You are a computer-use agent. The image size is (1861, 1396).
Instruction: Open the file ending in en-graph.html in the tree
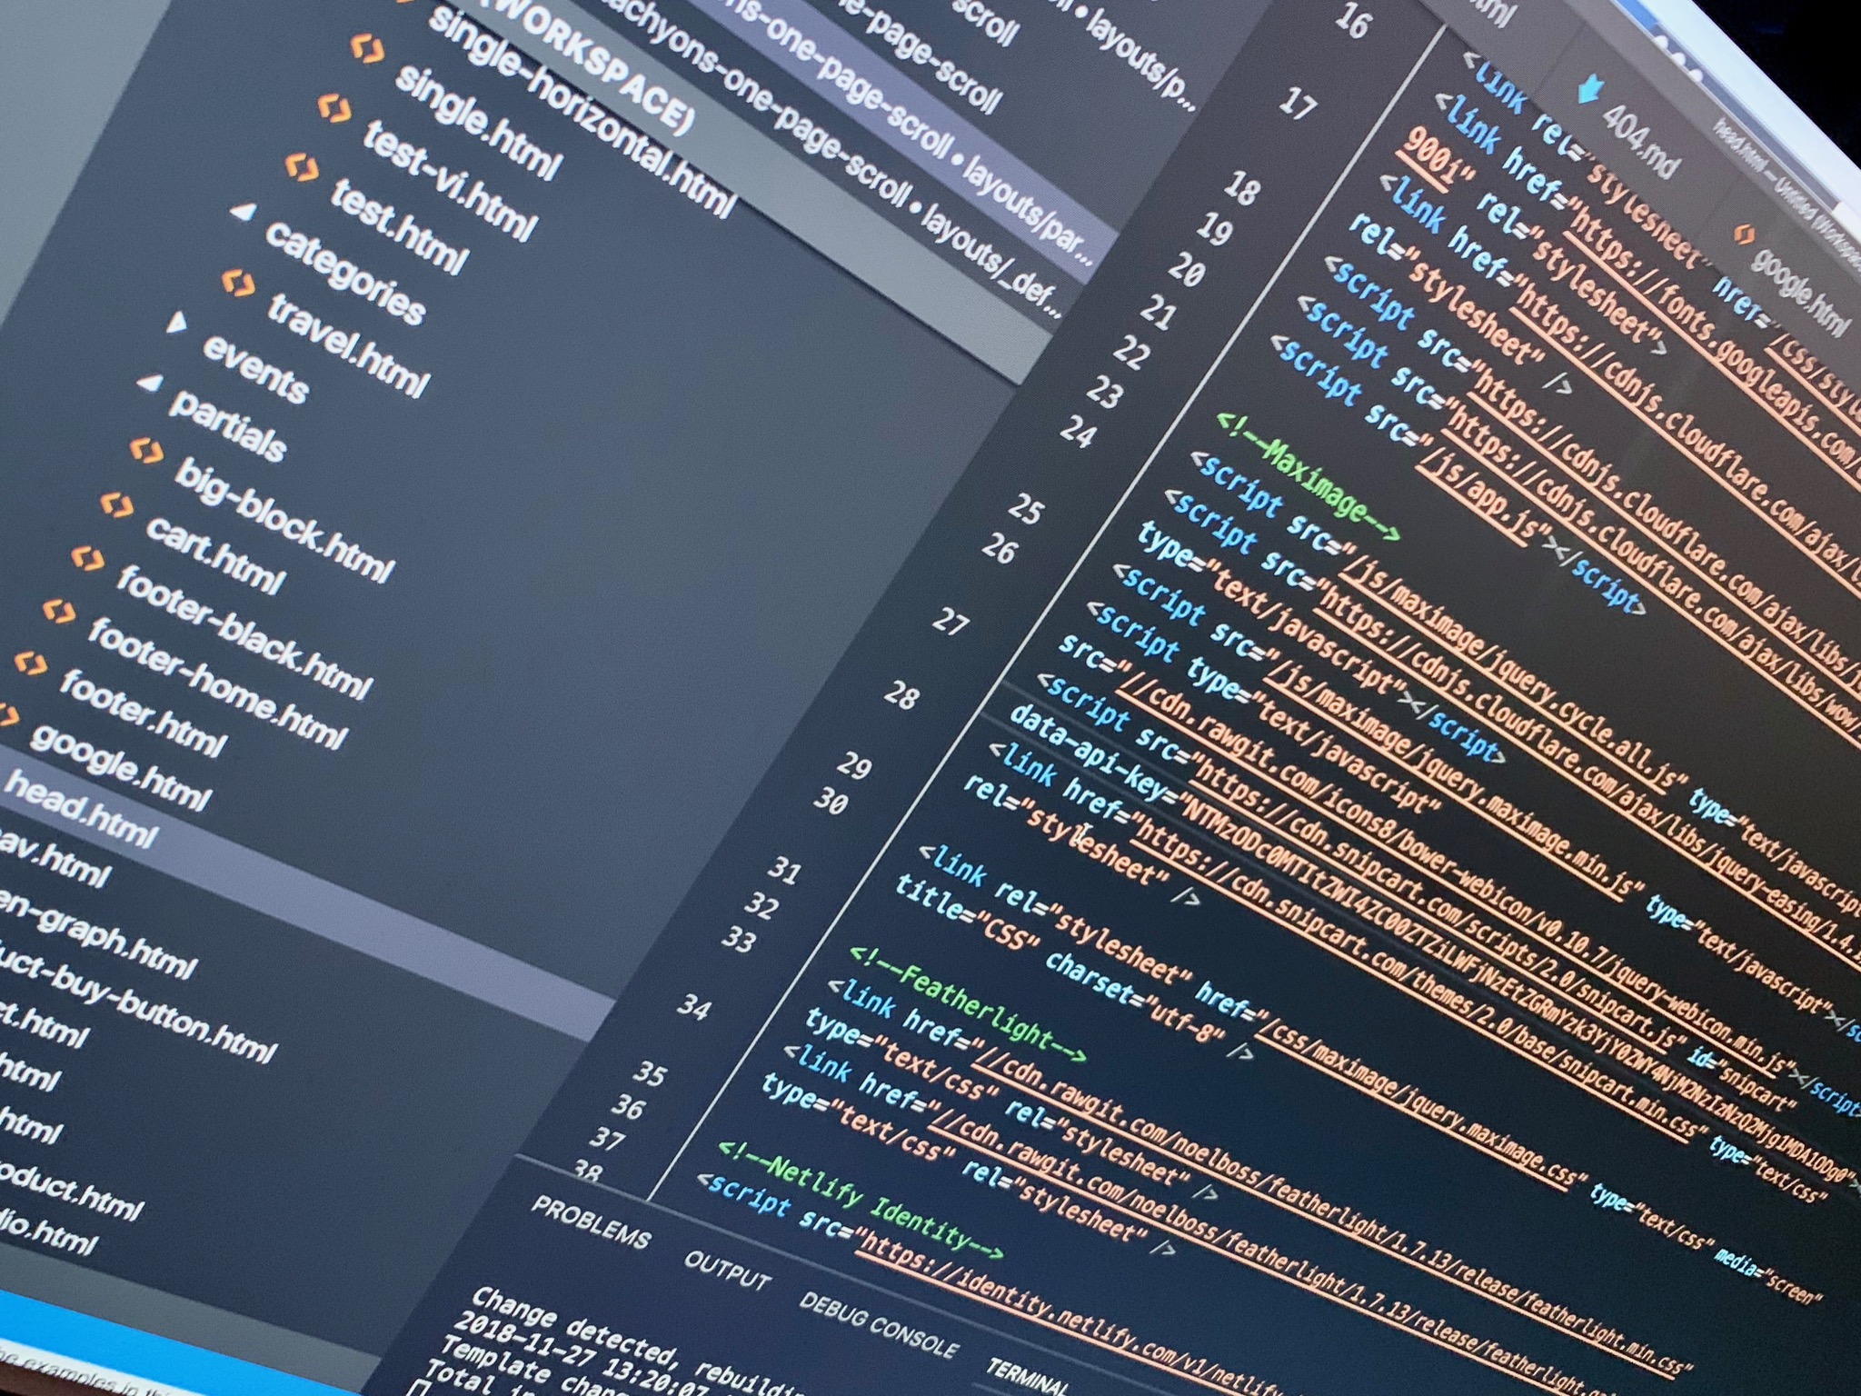tap(98, 937)
